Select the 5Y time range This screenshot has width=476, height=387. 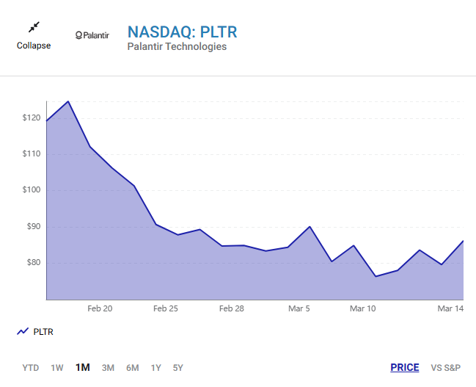[178, 368]
